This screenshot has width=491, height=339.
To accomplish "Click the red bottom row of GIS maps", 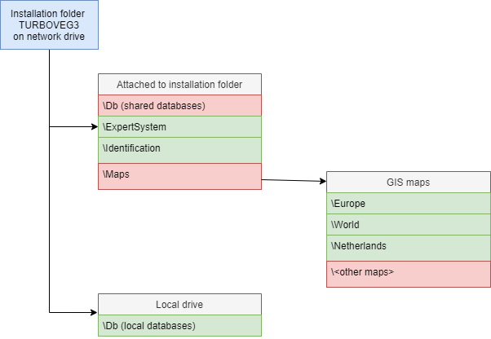I will (408, 273).
